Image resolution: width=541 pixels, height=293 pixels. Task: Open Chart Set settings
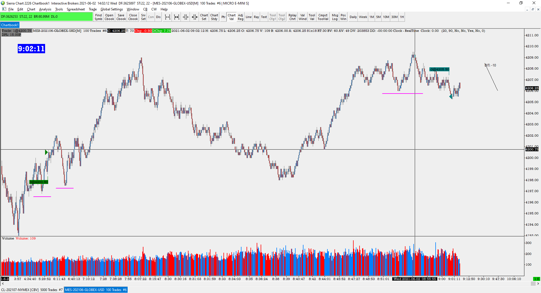[204, 17]
